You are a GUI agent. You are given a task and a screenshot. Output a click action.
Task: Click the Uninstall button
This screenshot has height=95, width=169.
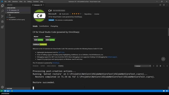[51, 20]
